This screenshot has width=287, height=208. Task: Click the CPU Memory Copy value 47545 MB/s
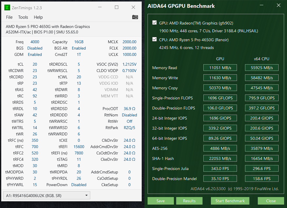point(262,88)
